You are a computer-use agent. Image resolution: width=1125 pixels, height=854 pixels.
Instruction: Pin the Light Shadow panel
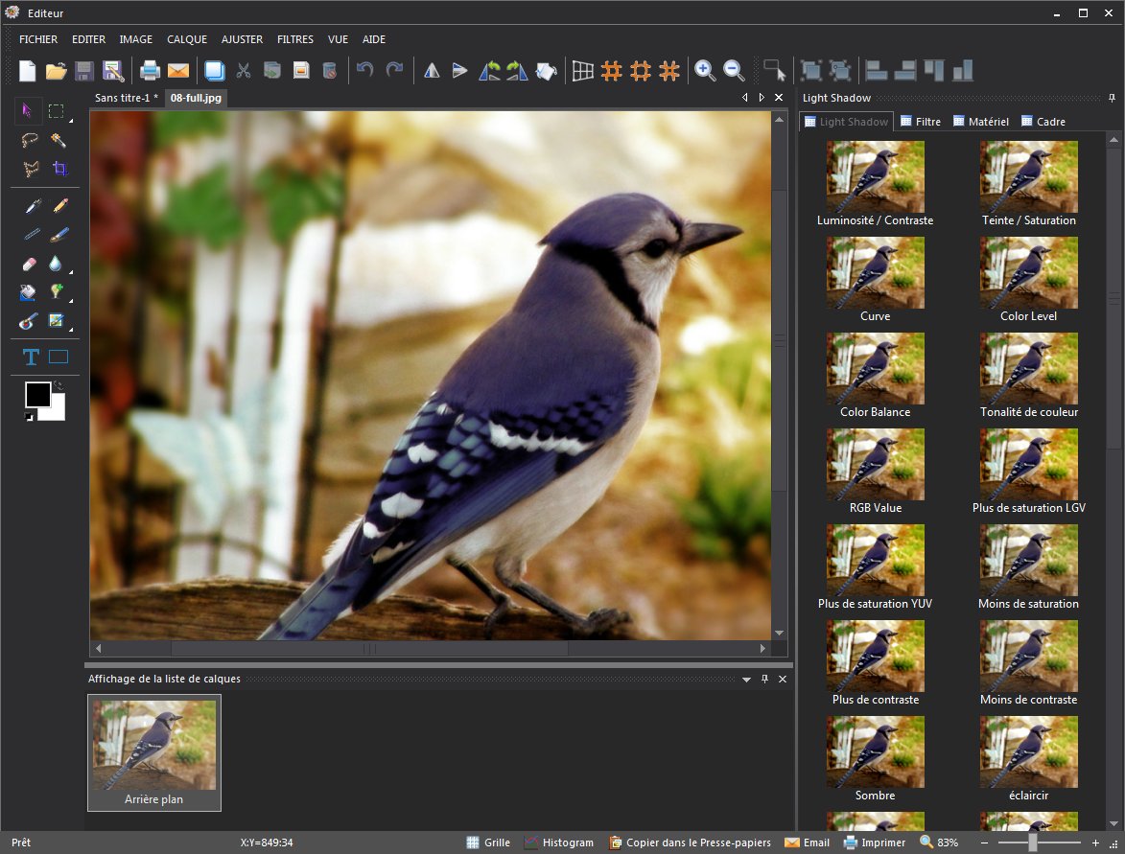[x=1113, y=98]
